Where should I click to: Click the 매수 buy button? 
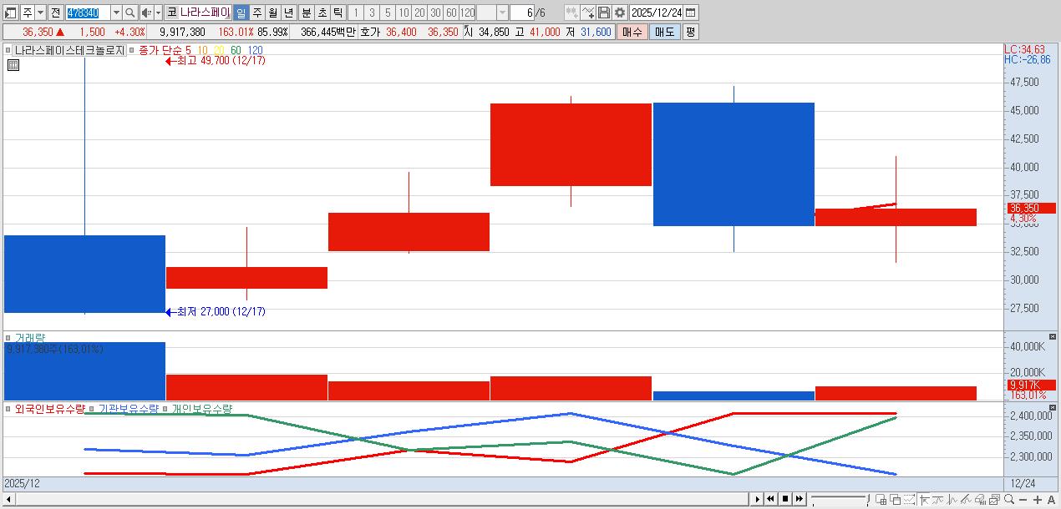click(632, 32)
